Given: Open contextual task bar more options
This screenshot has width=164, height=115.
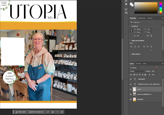Looking at the screenshot, I should [57, 112].
